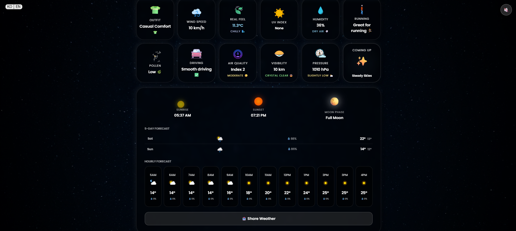Select the 1PM hourly forecast card

click(x=306, y=187)
